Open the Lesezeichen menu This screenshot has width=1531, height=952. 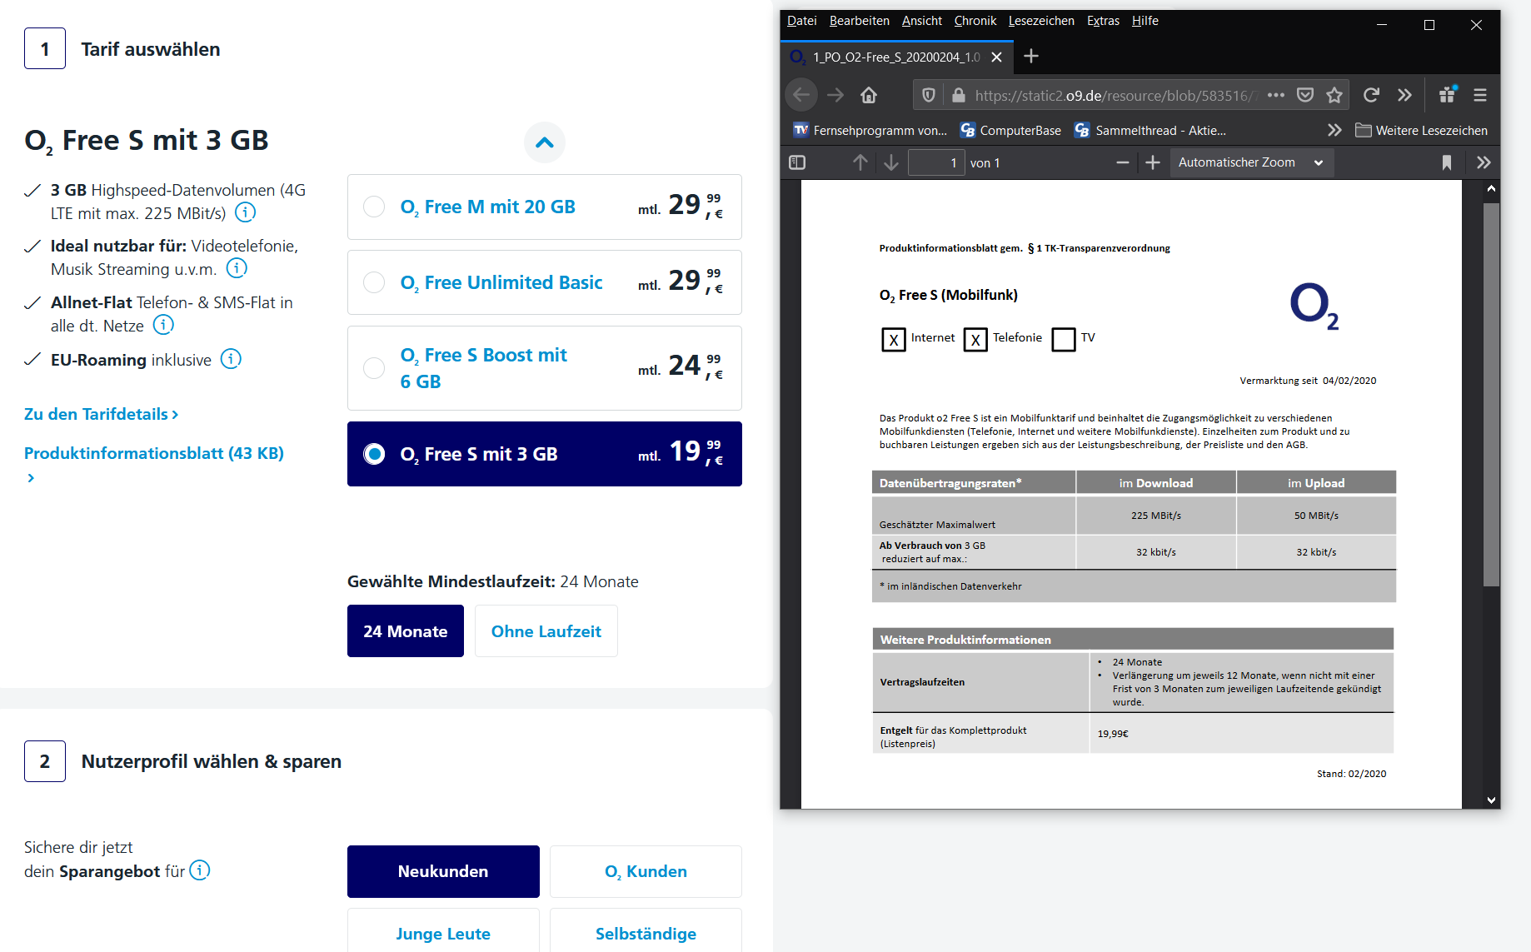[x=1041, y=21]
